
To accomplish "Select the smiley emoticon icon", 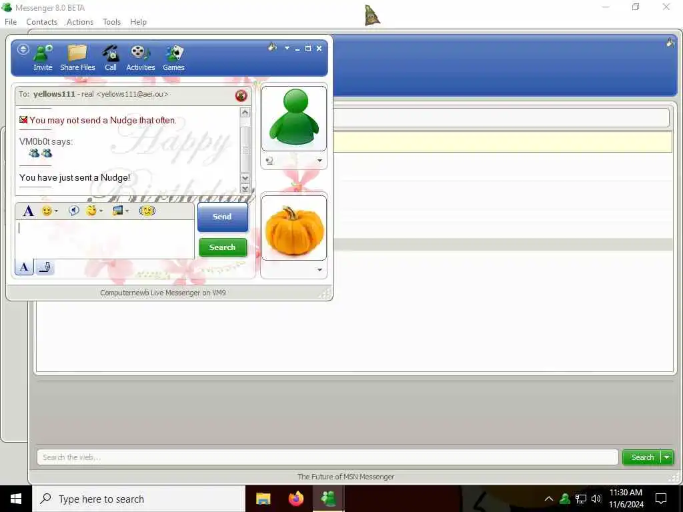I will 47,211.
